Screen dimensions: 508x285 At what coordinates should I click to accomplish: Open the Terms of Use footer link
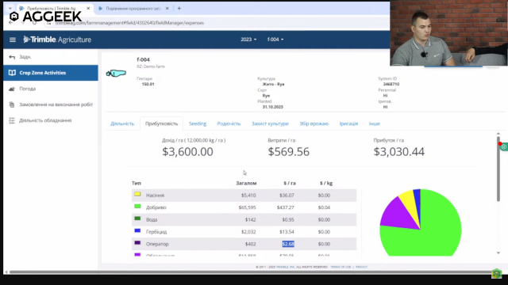[341, 267]
